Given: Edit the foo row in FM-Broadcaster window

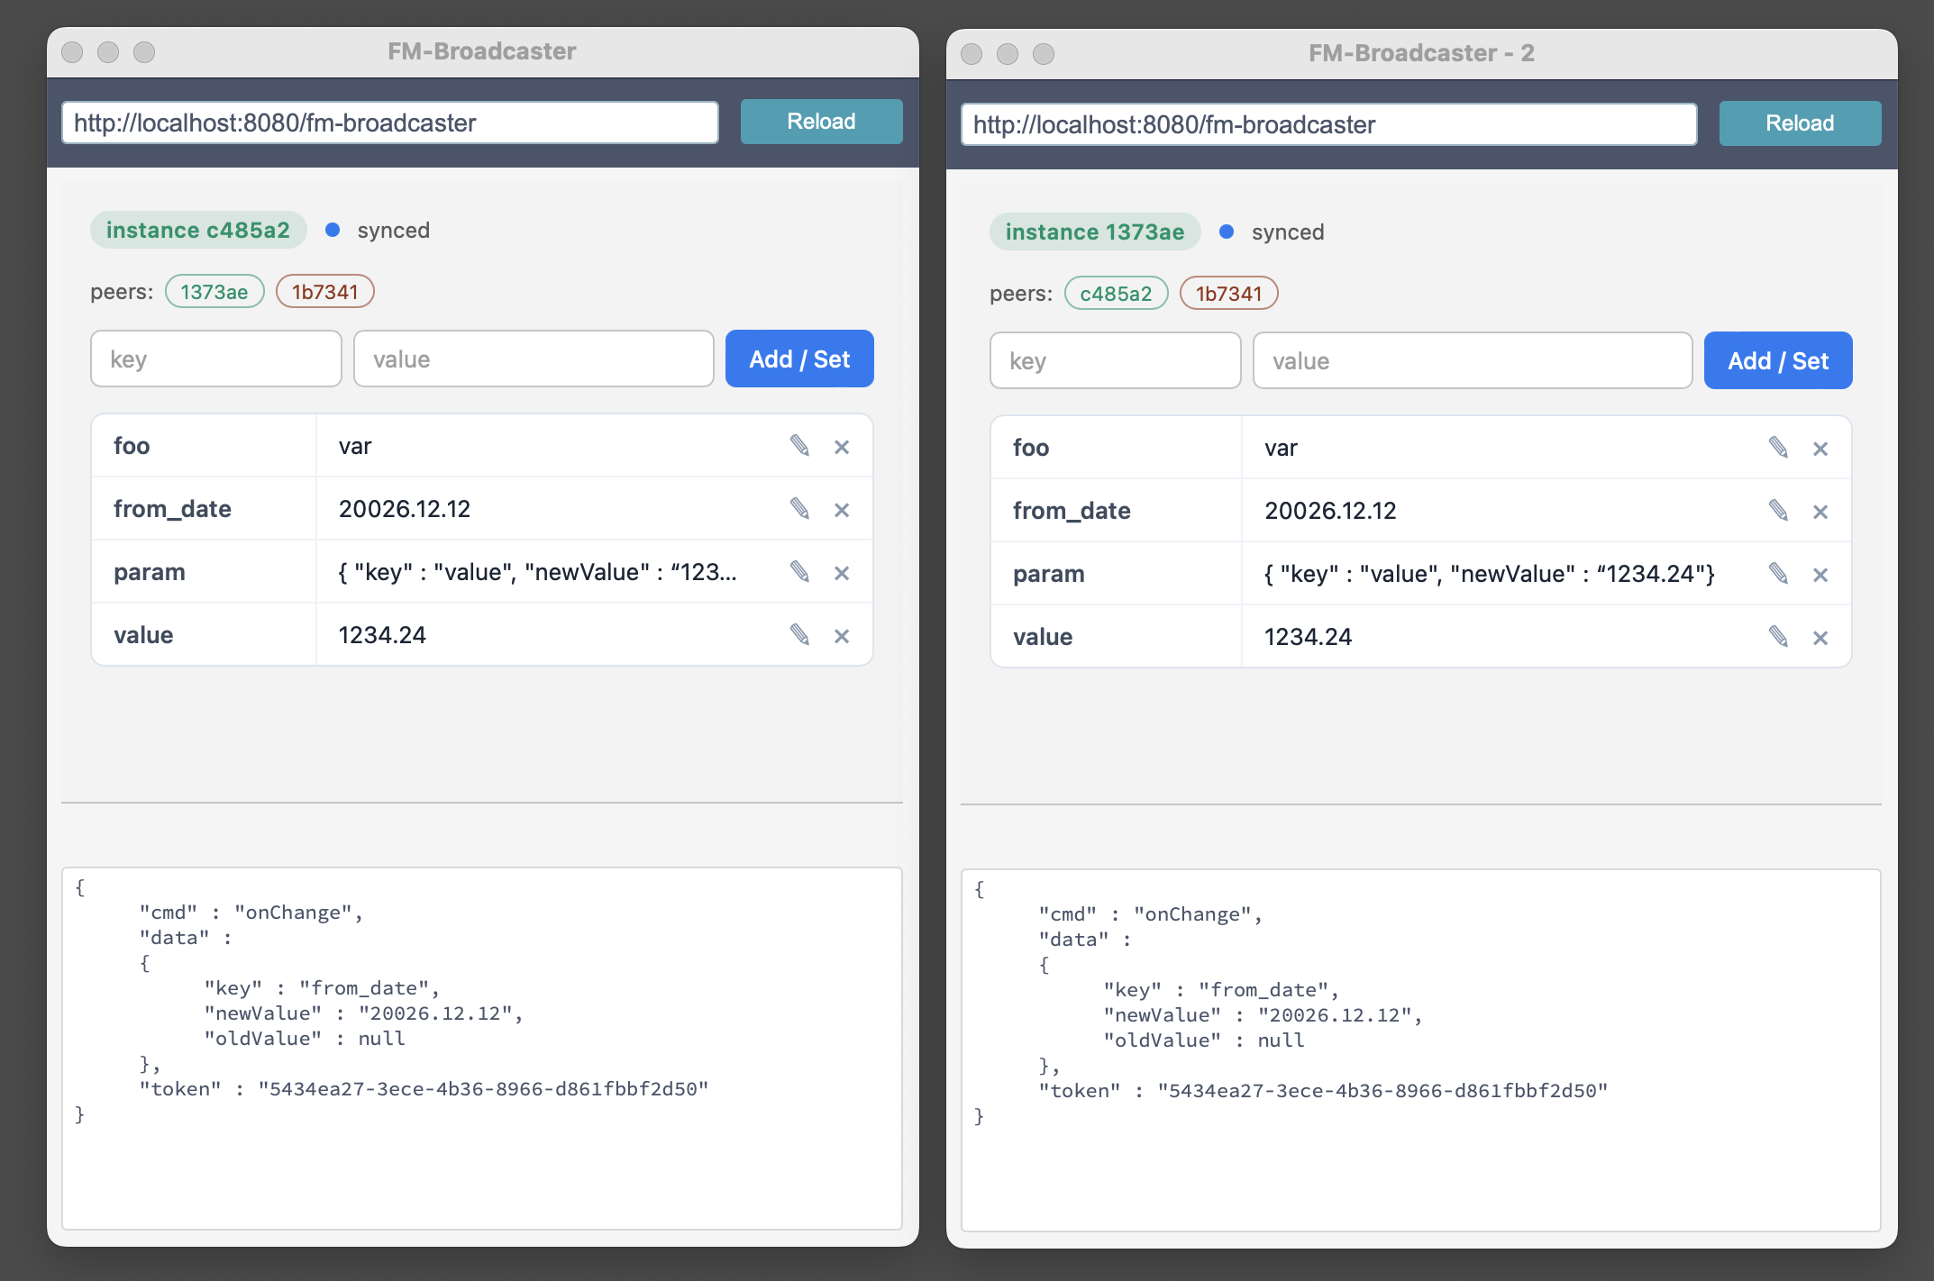Looking at the screenshot, I should click(799, 446).
